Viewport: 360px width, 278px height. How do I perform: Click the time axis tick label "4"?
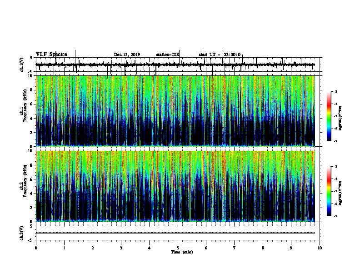[150, 248]
